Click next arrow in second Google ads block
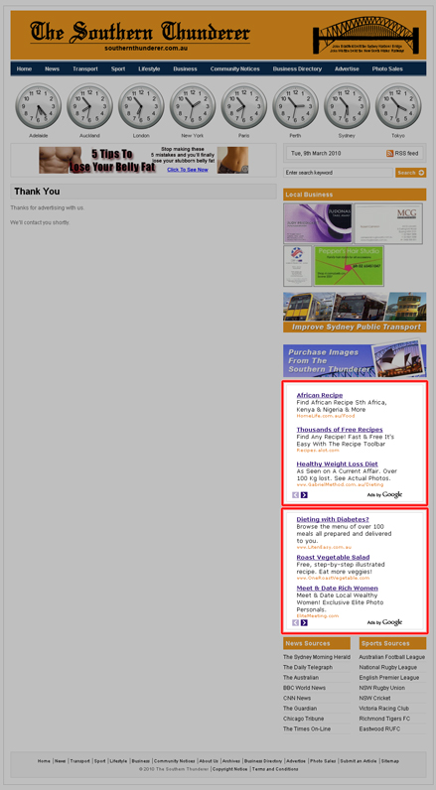Image resolution: width=436 pixels, height=790 pixels. pyautogui.click(x=304, y=622)
